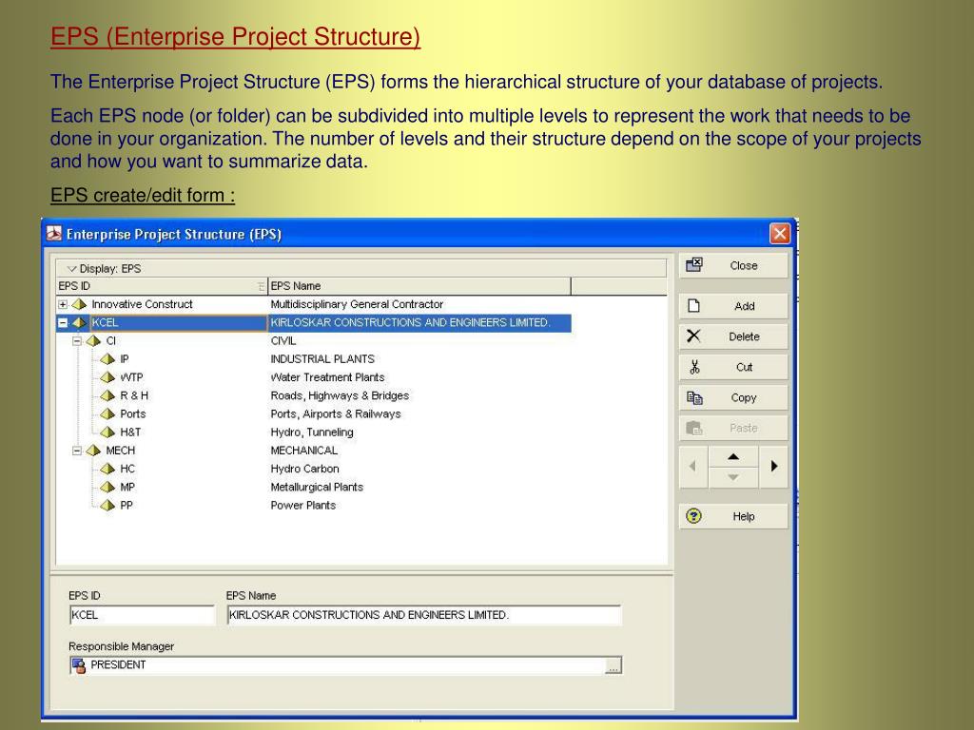The image size is (974, 730).
Task: Click the Close button with window icon
Action: click(733, 266)
